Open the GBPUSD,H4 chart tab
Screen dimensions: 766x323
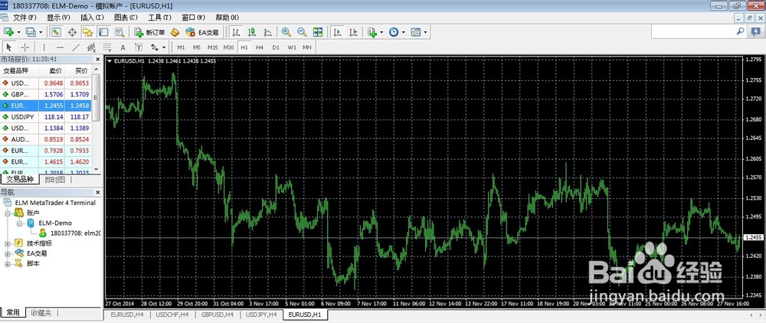[x=218, y=315]
